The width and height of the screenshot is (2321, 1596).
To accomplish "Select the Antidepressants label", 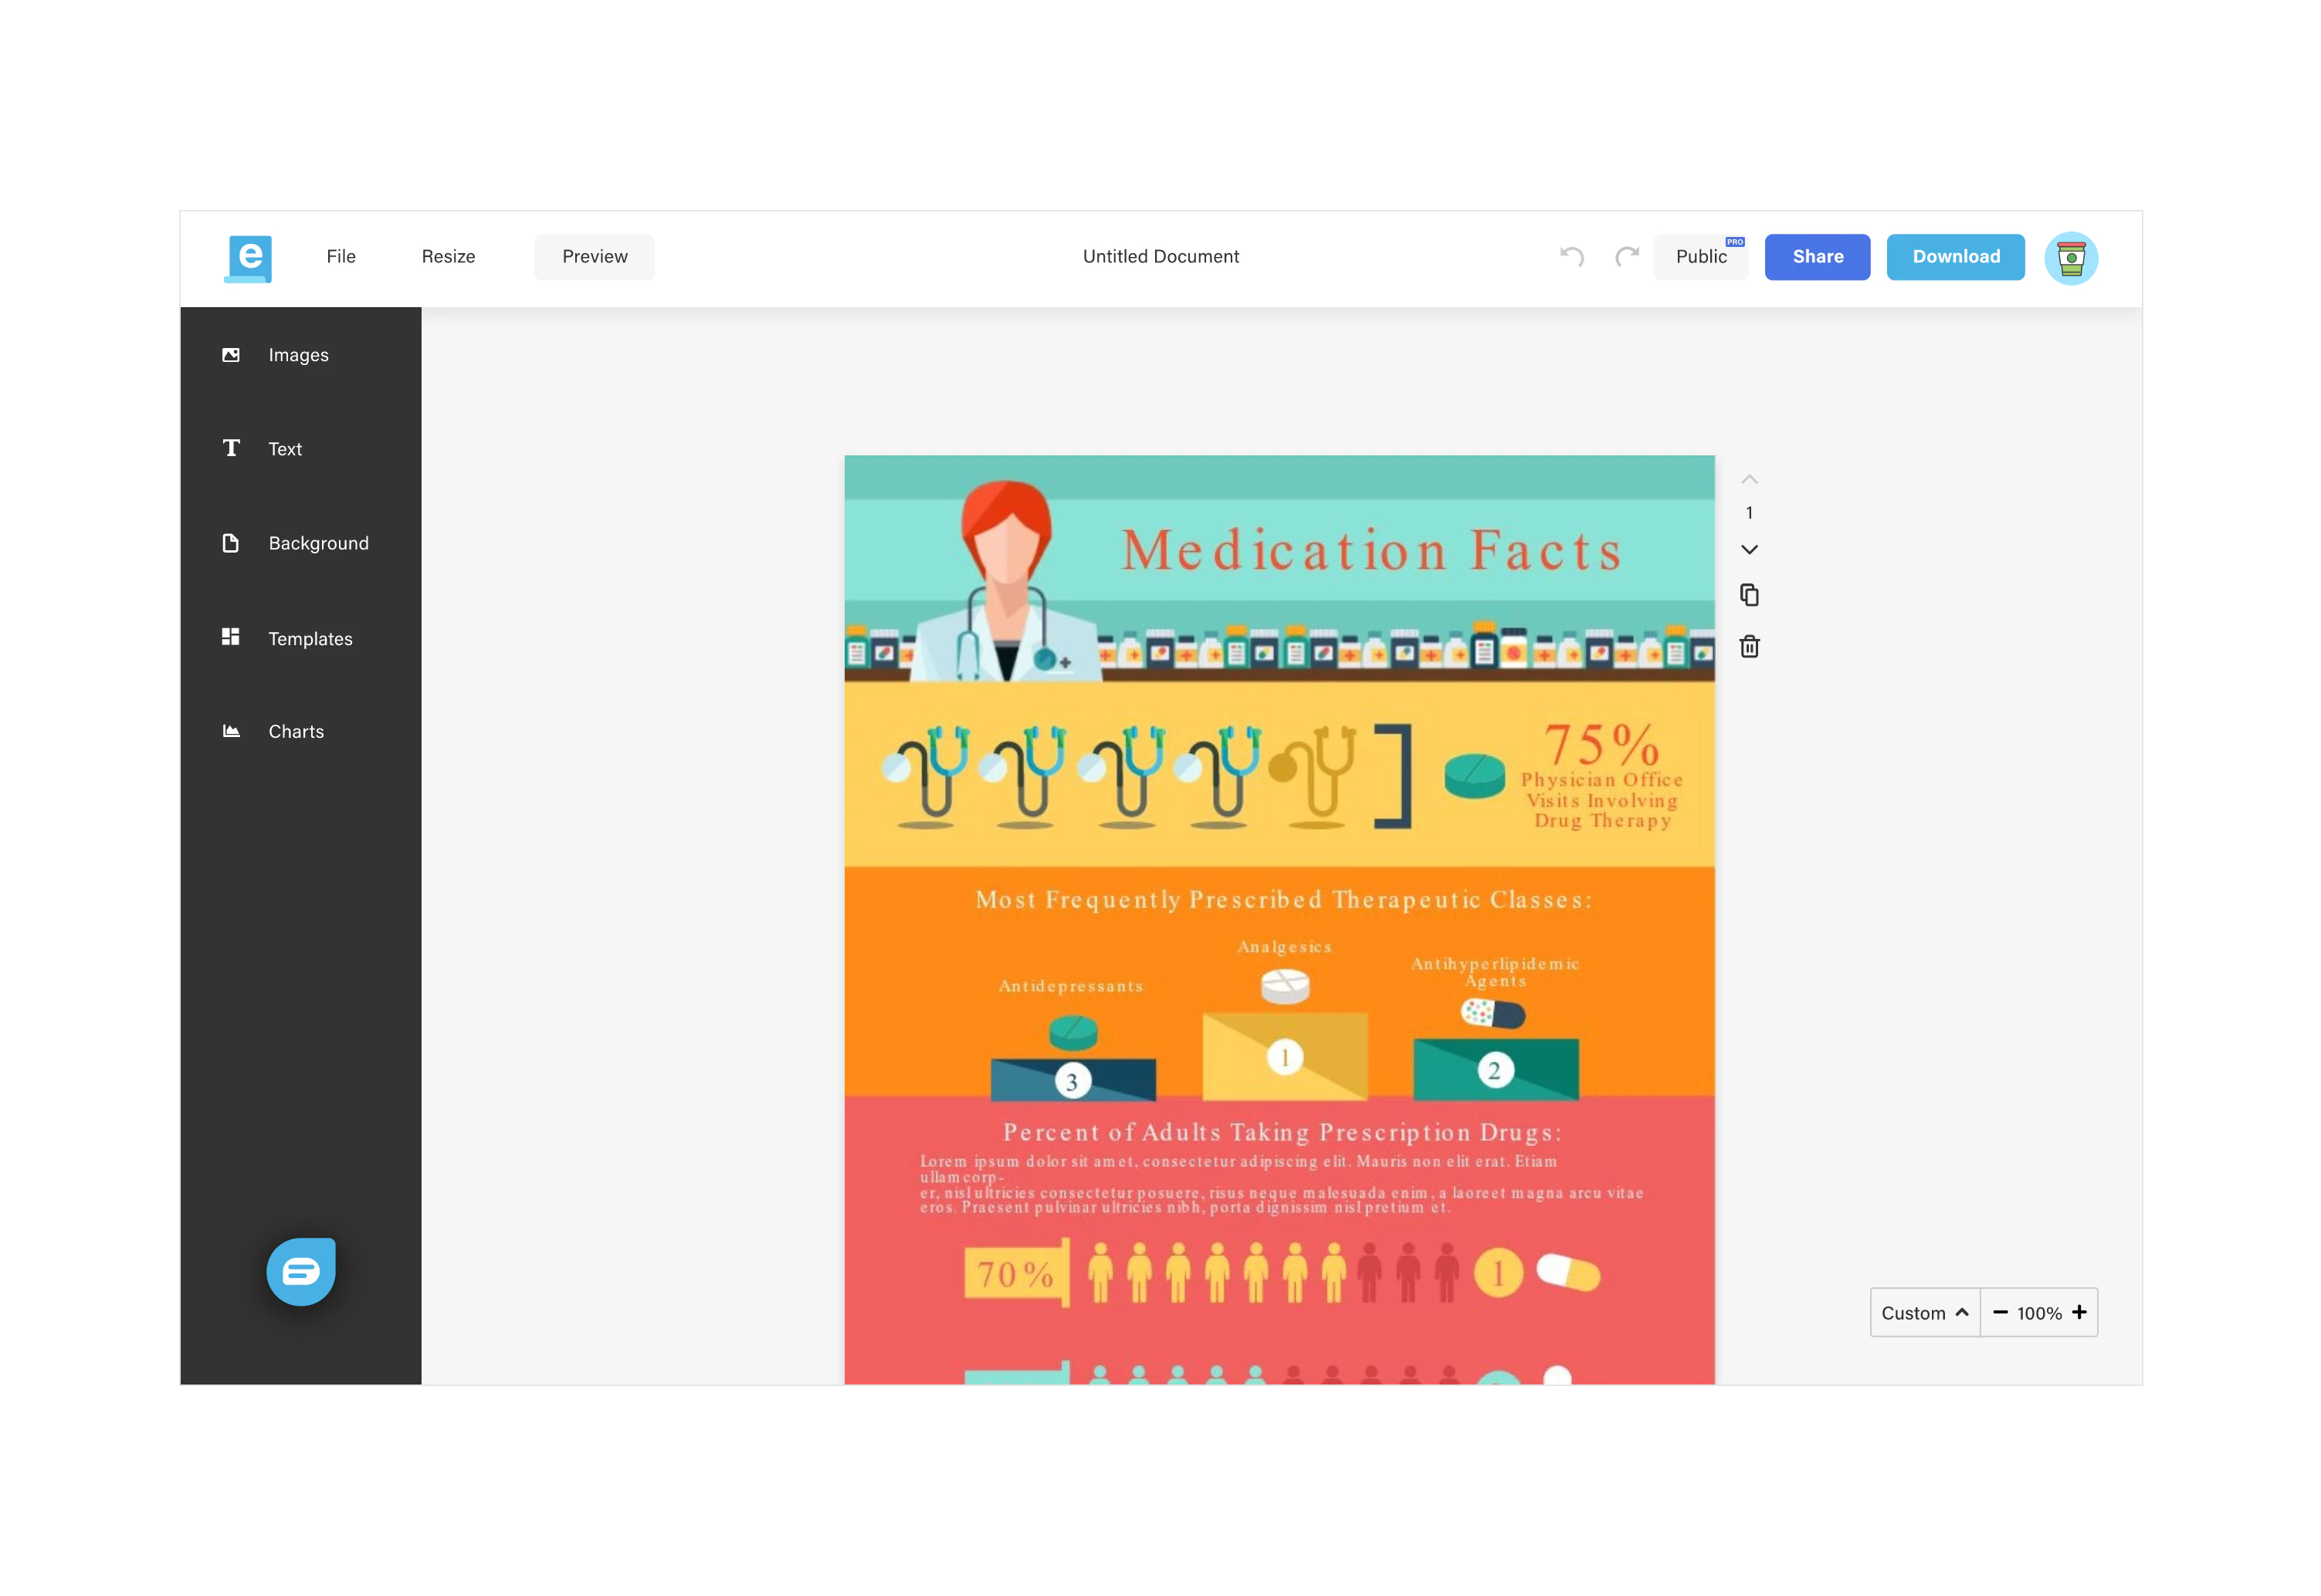I will pos(1070,986).
